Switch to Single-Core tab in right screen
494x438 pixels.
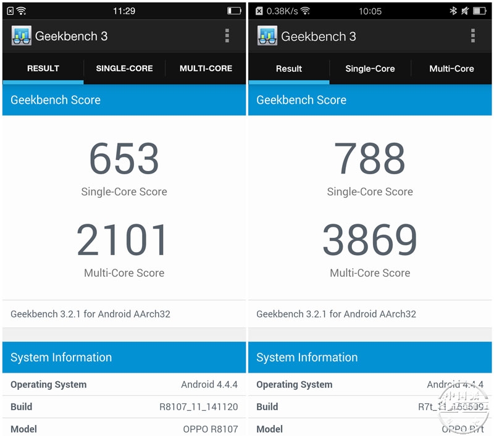click(370, 69)
